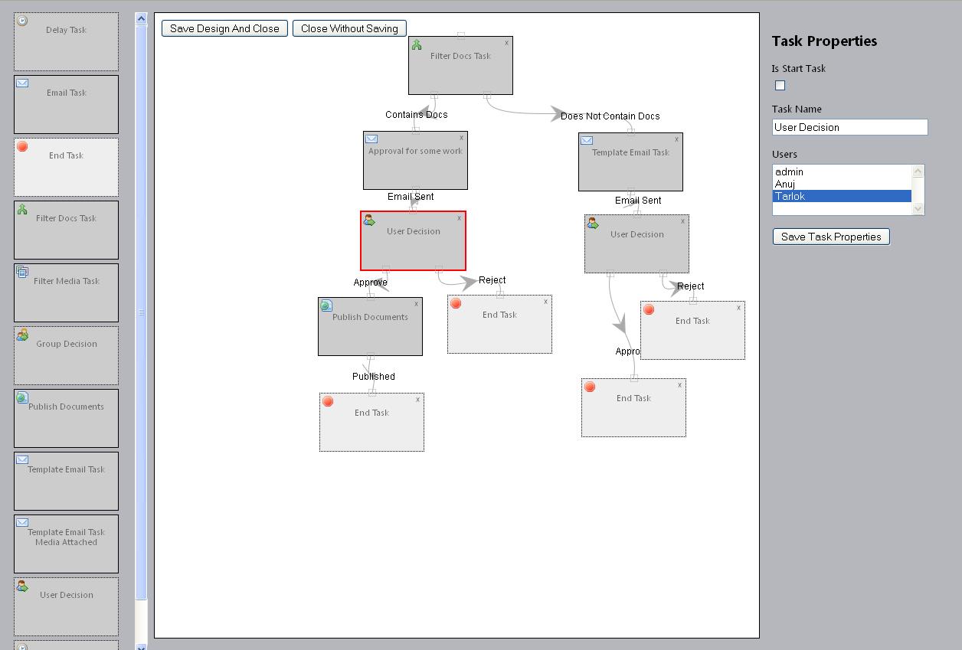
Task: Click the Users list scroll down arrow
Action: point(918,209)
